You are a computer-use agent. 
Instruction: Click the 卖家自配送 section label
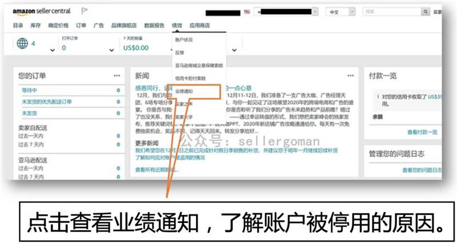(33, 128)
